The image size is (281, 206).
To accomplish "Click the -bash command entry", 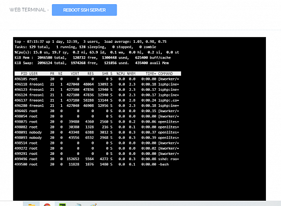I will pyautogui.click(x=163, y=164).
